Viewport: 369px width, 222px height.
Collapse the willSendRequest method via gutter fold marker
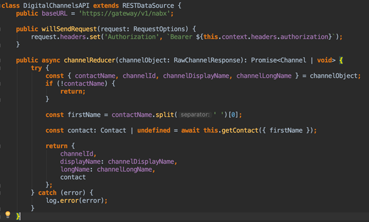coord(1,29)
